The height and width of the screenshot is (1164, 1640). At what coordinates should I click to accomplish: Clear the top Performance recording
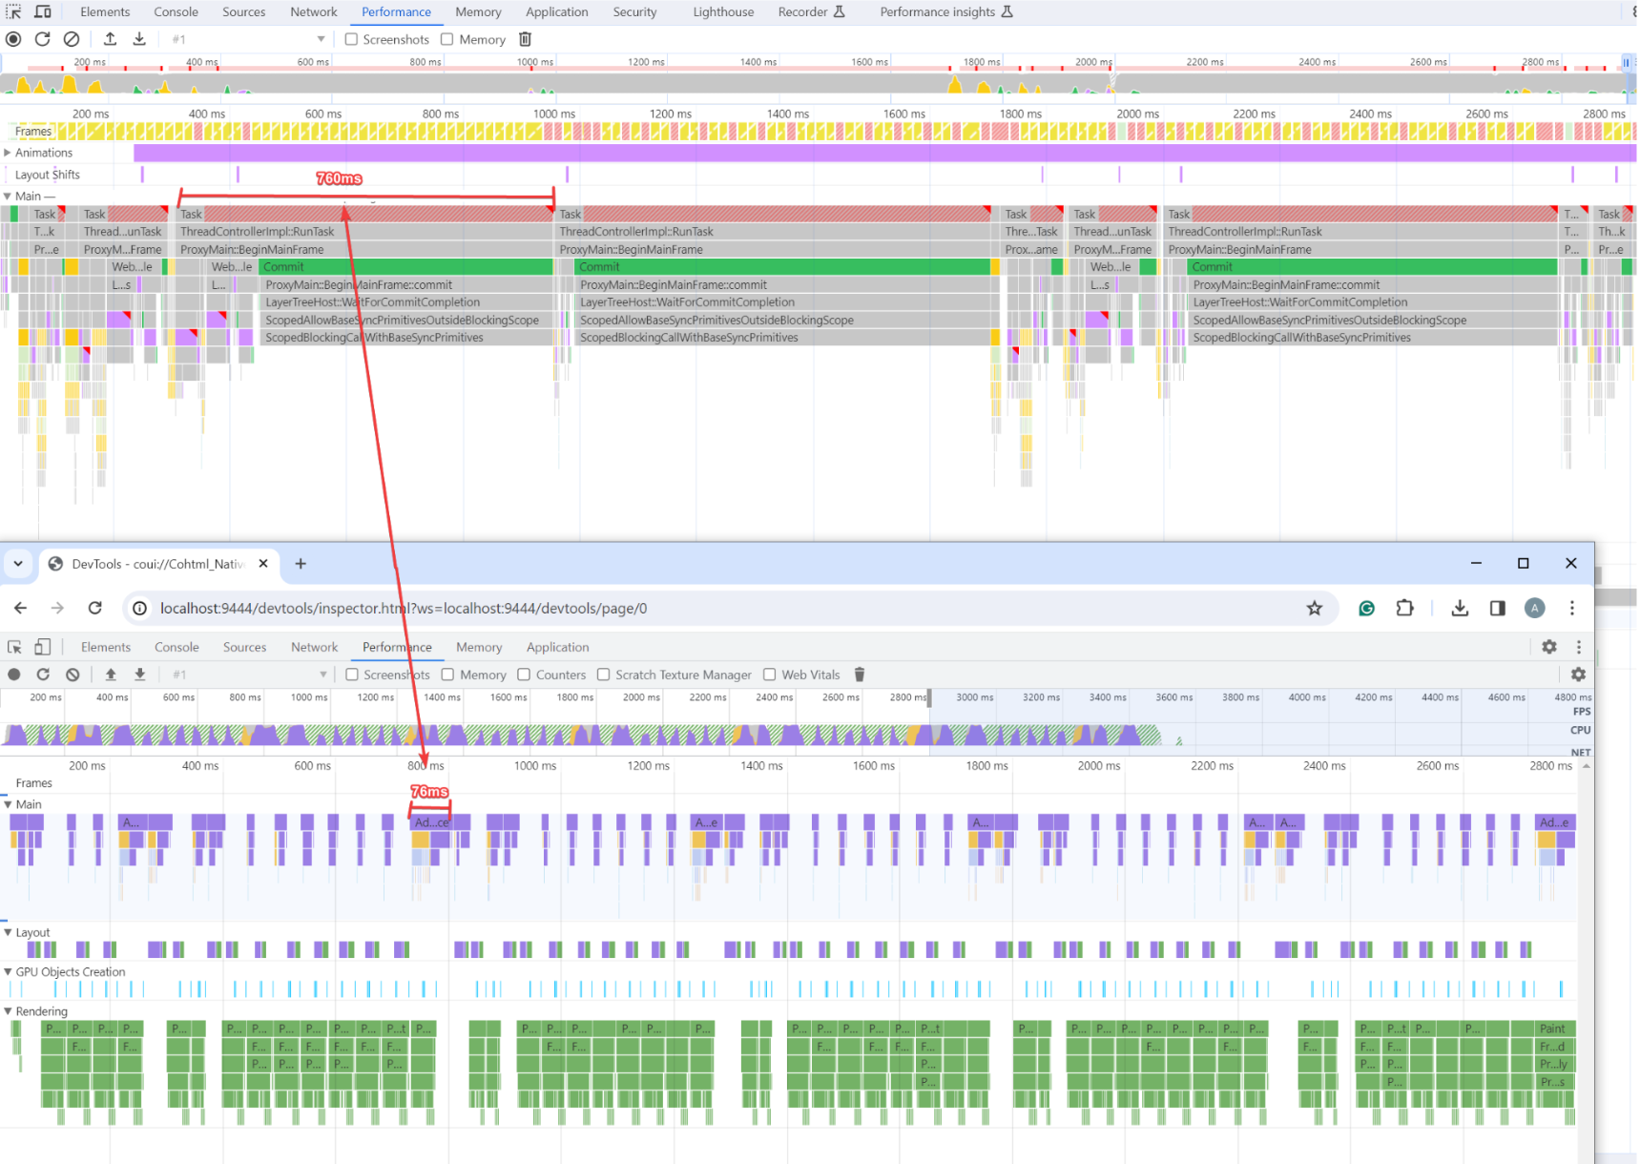[x=72, y=39]
